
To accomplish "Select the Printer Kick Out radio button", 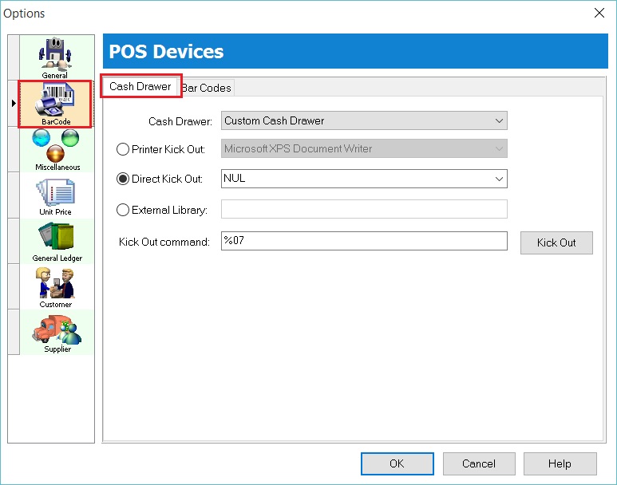I will pos(123,149).
